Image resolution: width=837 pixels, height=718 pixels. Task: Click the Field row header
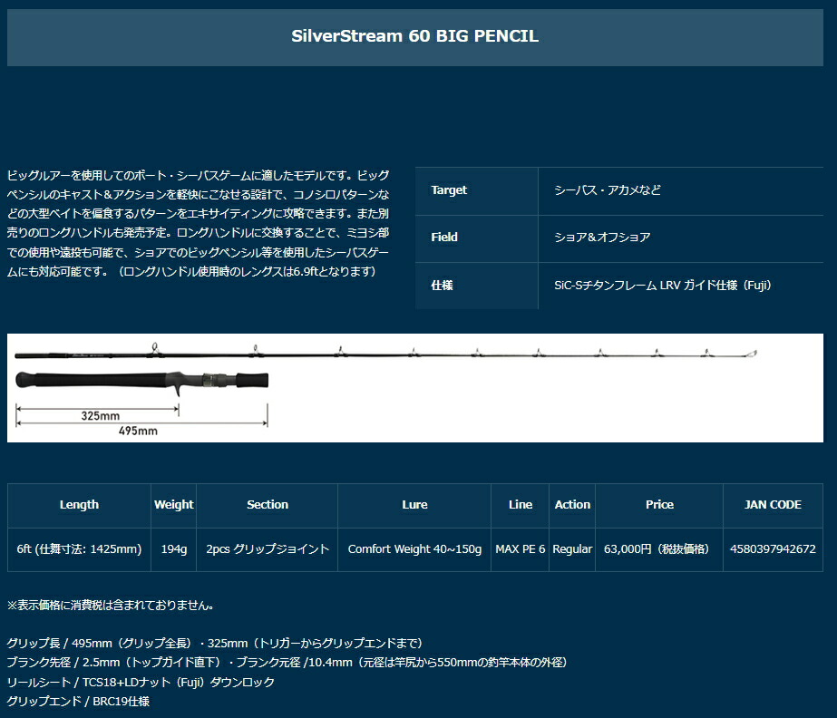444,238
